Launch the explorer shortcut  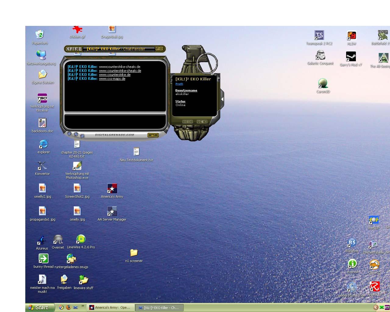[x=44, y=147]
